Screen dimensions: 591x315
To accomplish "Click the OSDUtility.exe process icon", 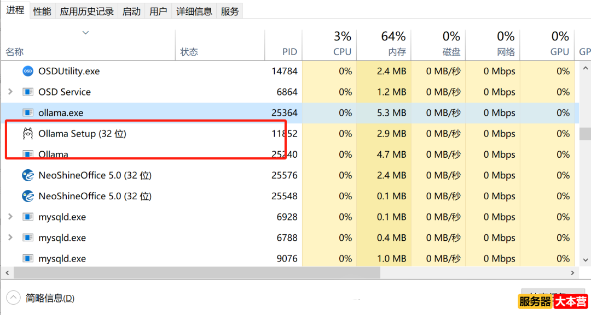I will tap(28, 72).
